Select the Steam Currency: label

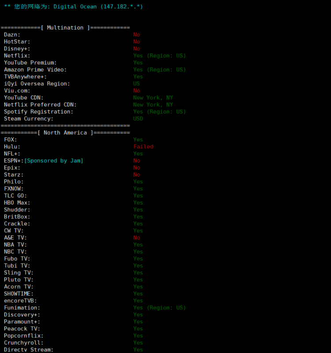(x=29, y=119)
